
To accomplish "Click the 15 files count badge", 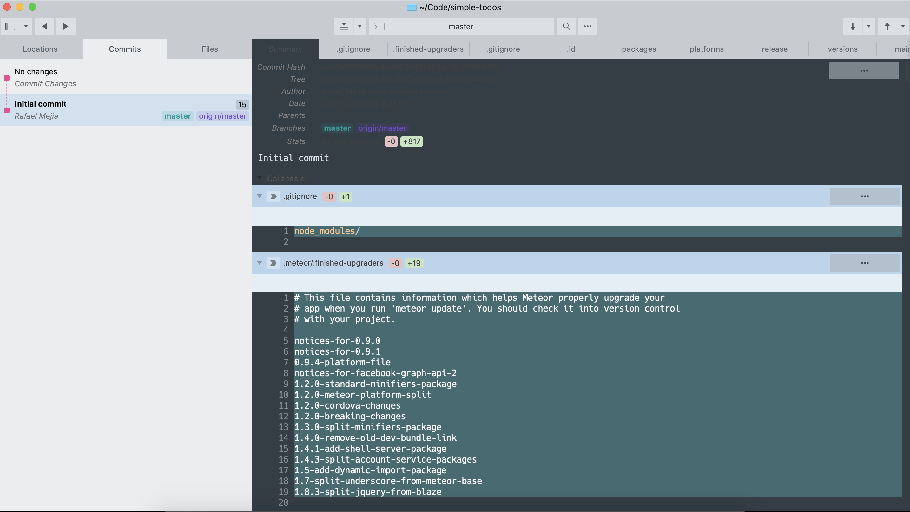I will 242,104.
